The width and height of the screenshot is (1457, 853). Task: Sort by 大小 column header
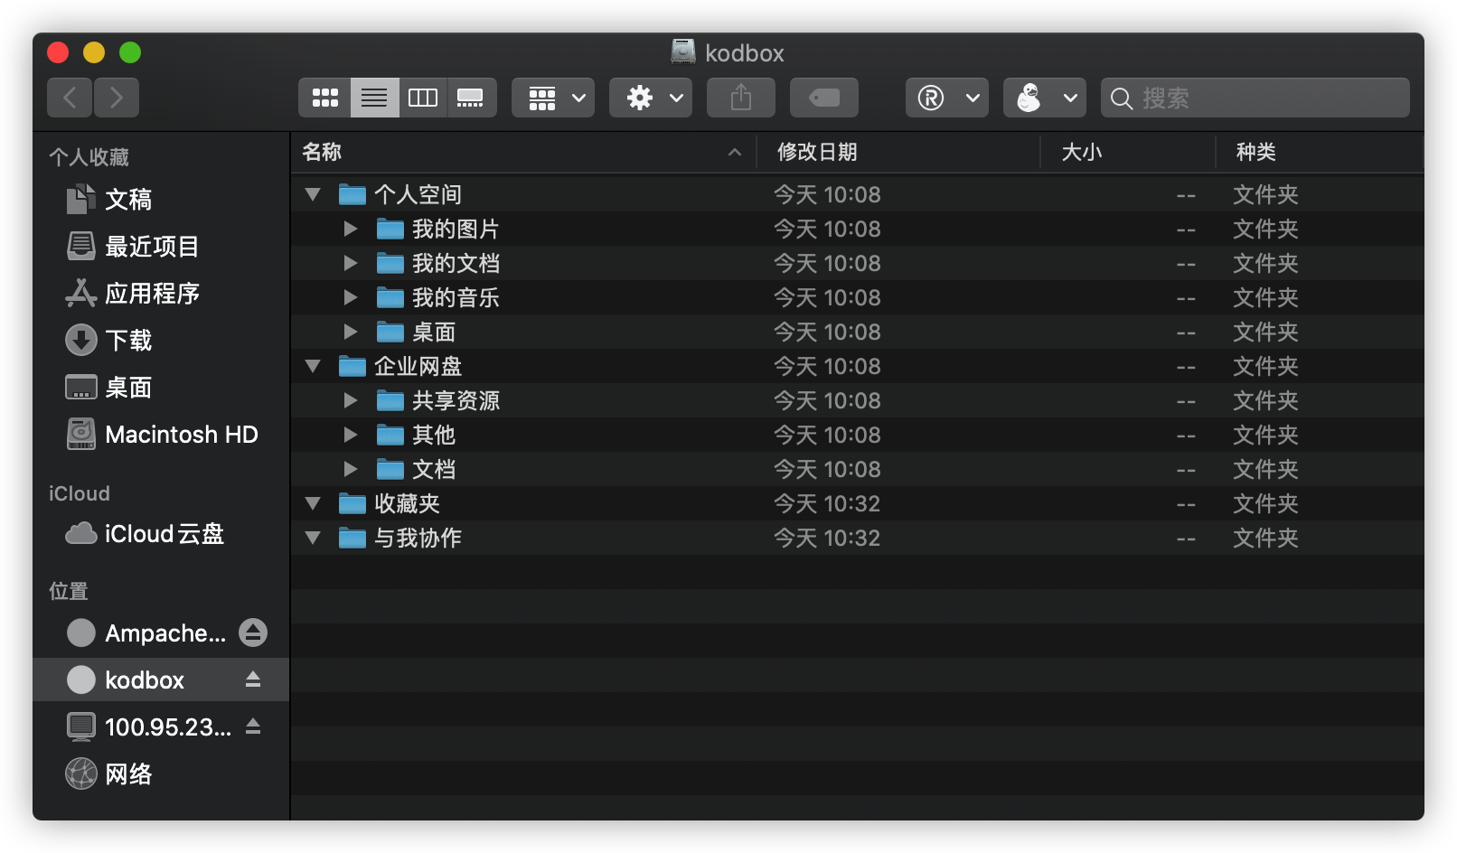tap(1128, 152)
